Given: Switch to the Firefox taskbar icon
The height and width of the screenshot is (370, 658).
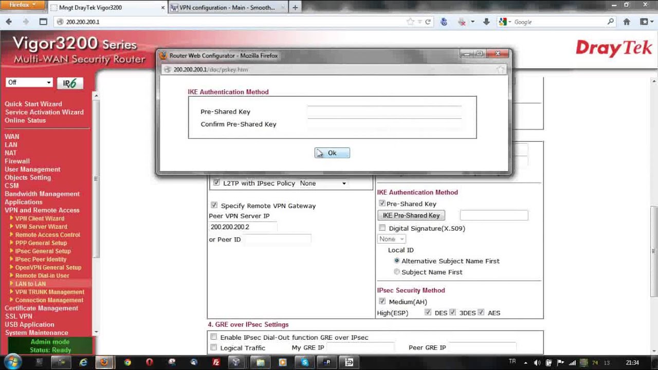Looking at the screenshot, I should click(104, 362).
